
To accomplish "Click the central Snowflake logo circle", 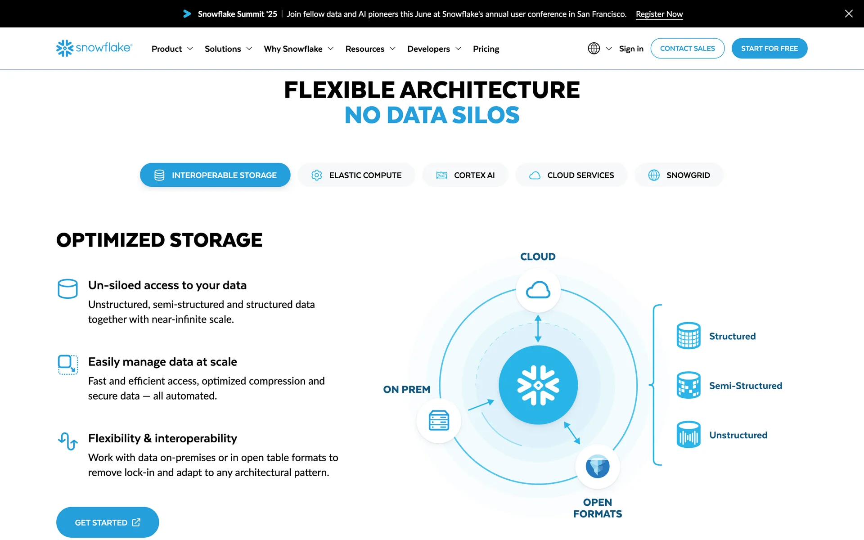I will point(538,385).
